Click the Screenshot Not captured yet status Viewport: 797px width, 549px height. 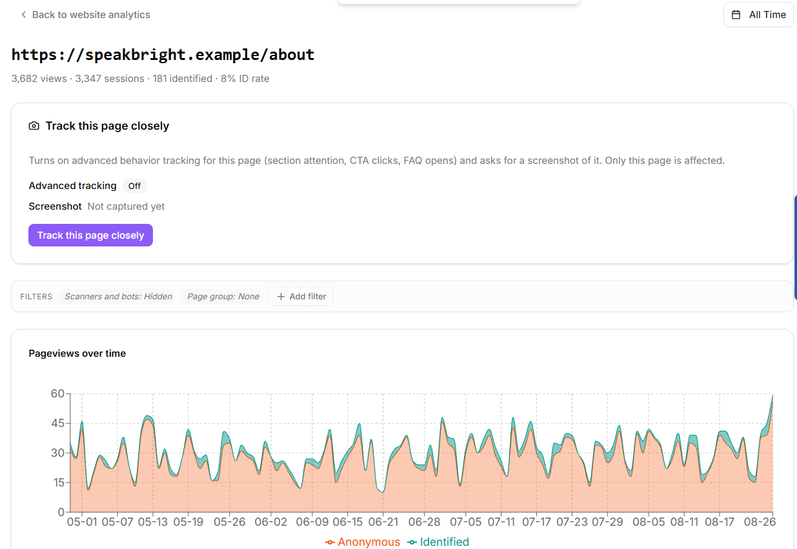[97, 206]
